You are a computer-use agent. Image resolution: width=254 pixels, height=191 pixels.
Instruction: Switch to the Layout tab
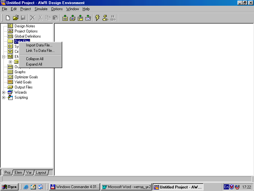coord(41,173)
